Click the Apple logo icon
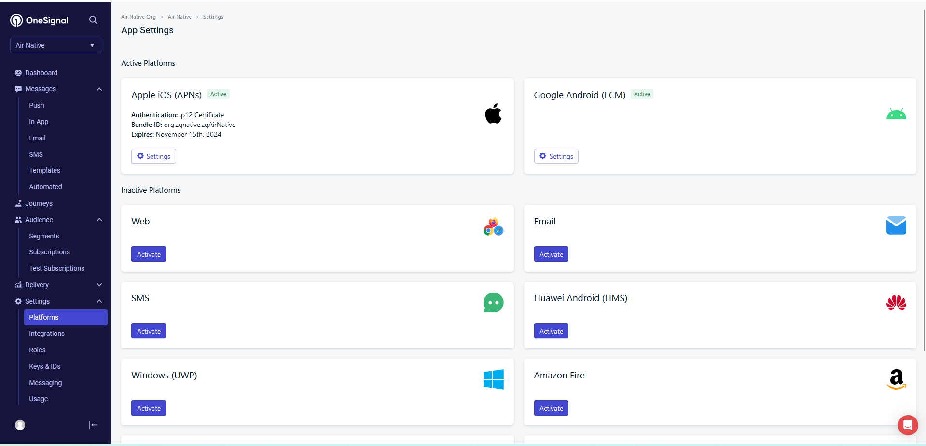The image size is (926, 446). 493,113
